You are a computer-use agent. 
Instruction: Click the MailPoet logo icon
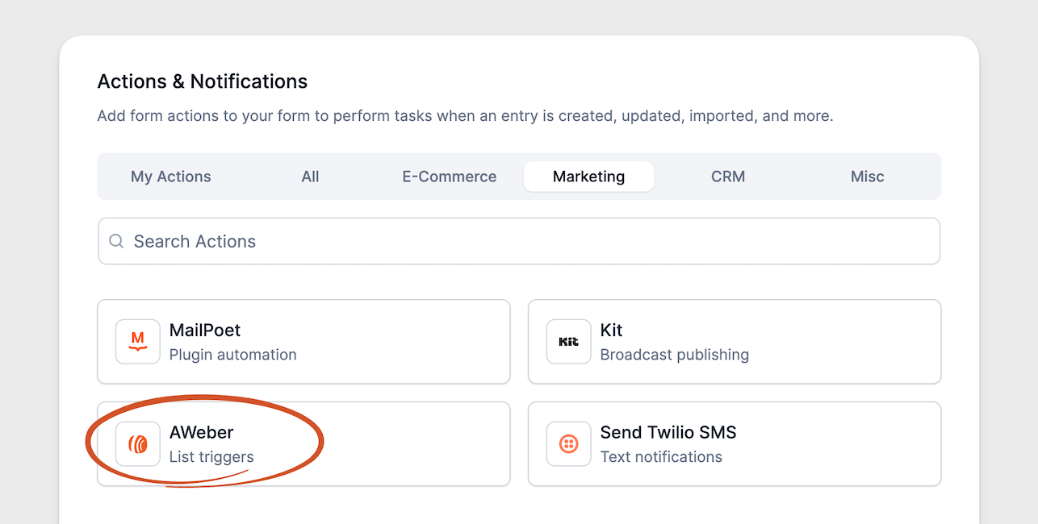point(138,342)
